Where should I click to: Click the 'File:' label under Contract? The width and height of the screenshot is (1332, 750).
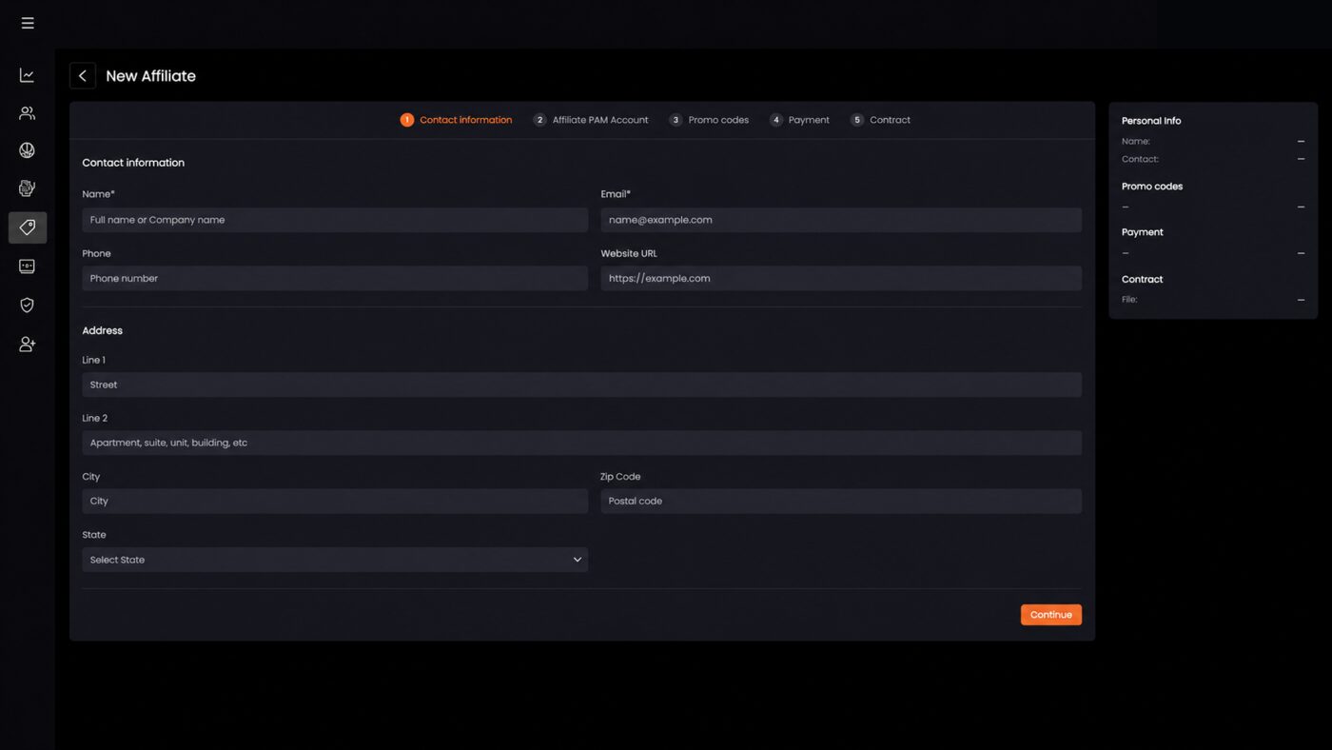(1129, 299)
